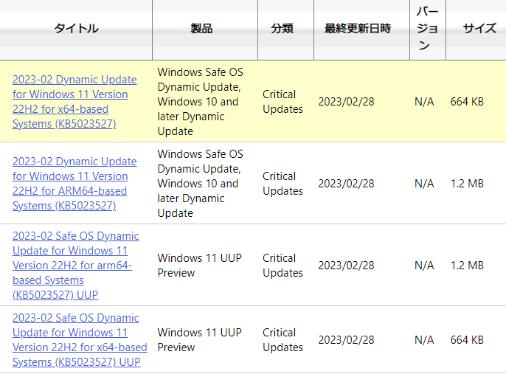Click date 2023/02/28 in the highlighted x64 row

[346, 102]
